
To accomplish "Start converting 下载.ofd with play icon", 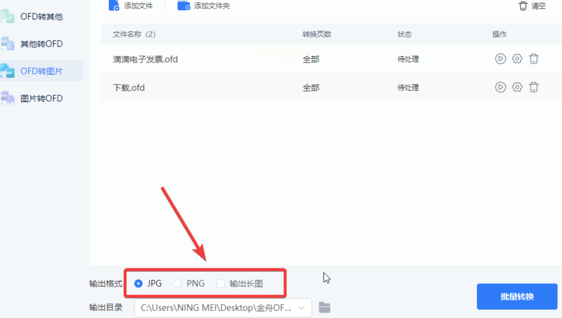I will click(500, 87).
